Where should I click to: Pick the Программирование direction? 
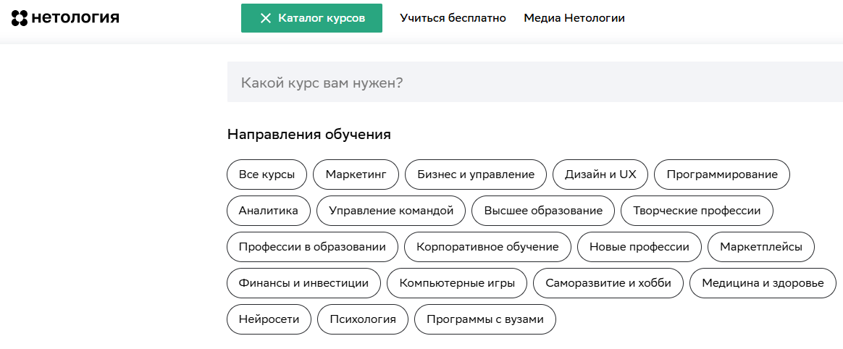(721, 174)
